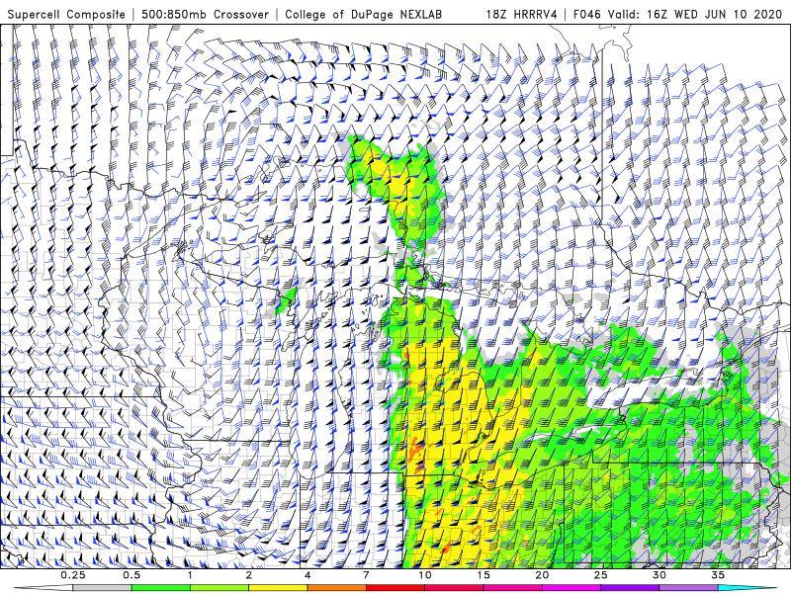The height and width of the screenshot is (593, 791).
Task: Click the '2' legend value label
Action: [x=249, y=575]
